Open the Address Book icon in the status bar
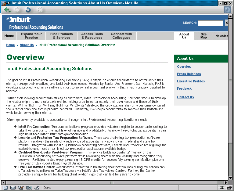 (29, 188)
